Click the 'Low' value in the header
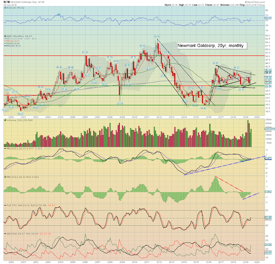This screenshot has width=275, height=264. 201,5
